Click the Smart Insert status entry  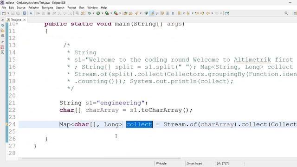tap(194, 163)
